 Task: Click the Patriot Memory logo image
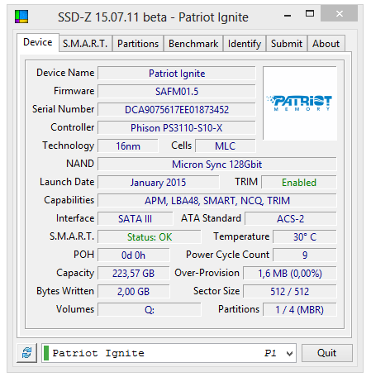click(300, 103)
